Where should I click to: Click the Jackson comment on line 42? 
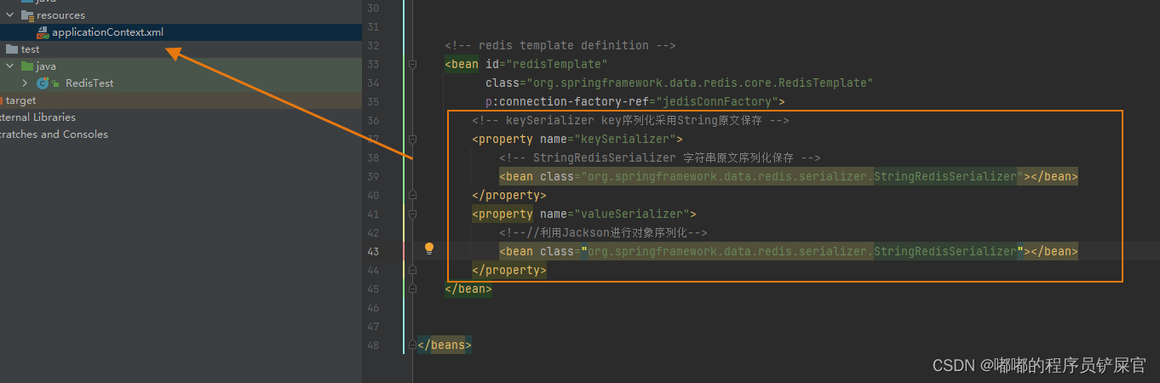click(604, 233)
